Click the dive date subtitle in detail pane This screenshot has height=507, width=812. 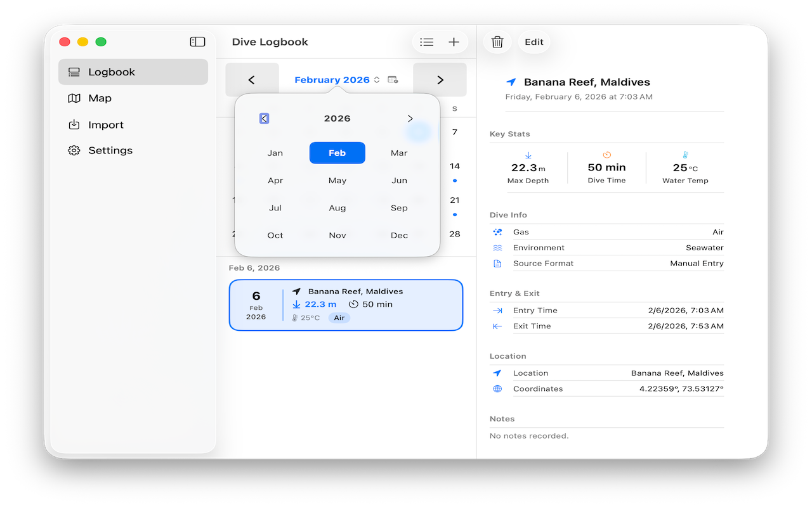pos(579,97)
